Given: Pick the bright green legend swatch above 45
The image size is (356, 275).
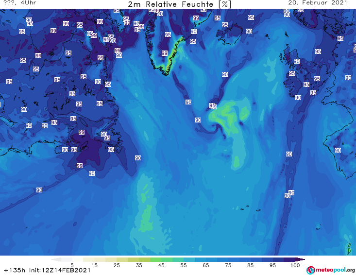Looking at the screenshot, I should (x=155, y=259).
